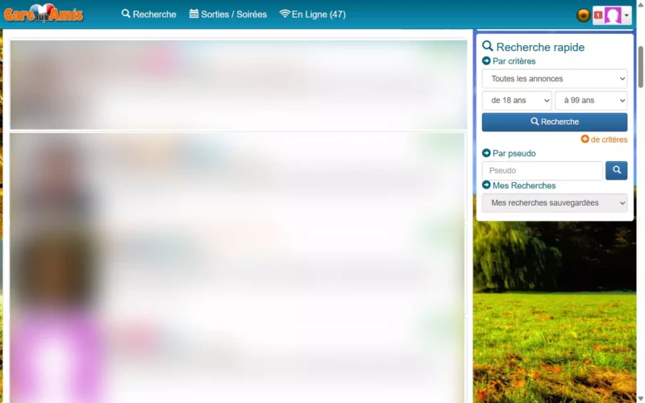Click the orange plus icon for more criteria

click(585, 139)
